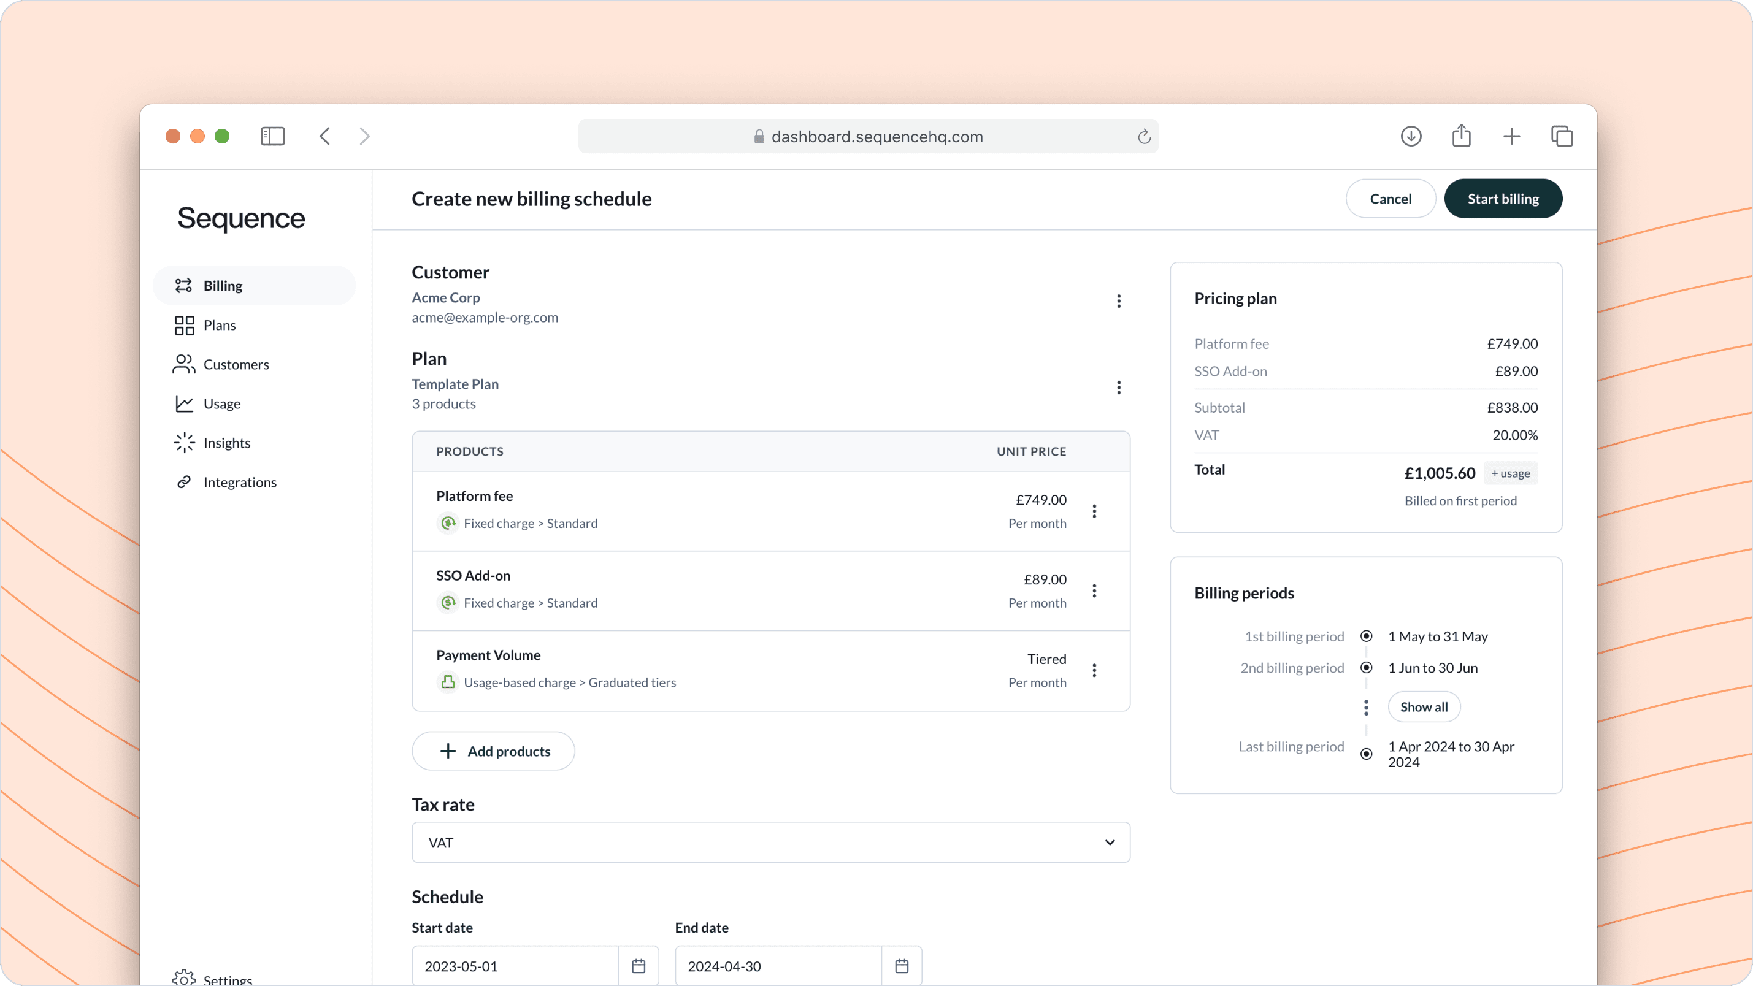Go to Plans in sidebar

point(219,325)
